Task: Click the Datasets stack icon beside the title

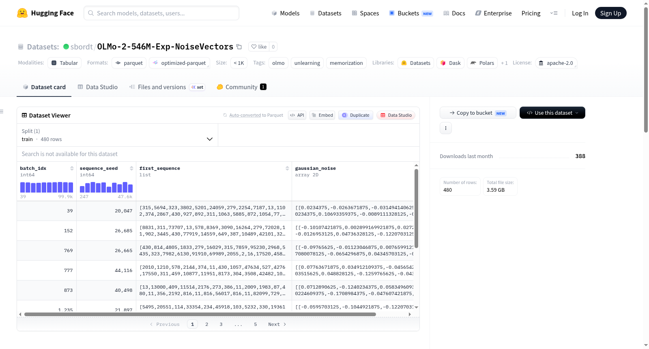Action: (21, 47)
